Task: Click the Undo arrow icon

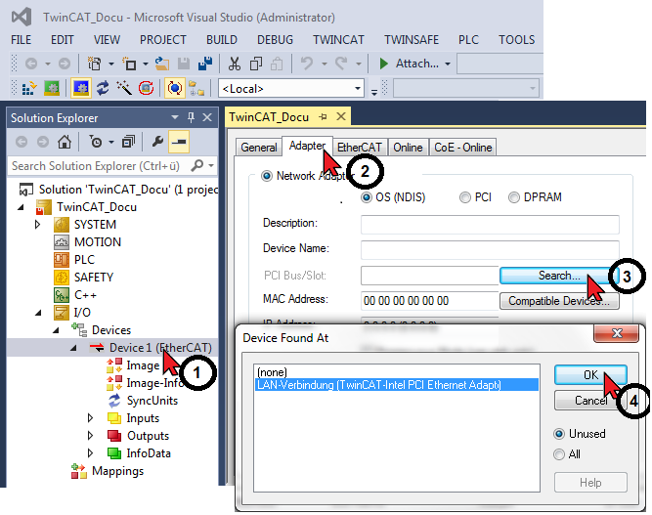Action: [307, 64]
